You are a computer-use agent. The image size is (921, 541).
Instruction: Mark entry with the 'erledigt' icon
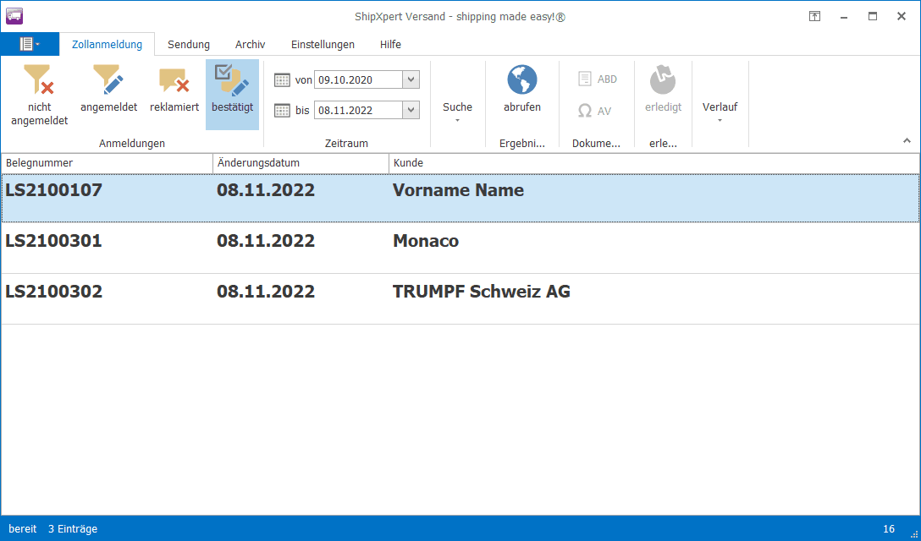pos(663,80)
